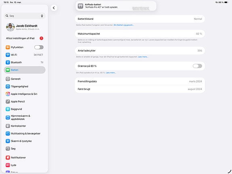Open Apple Pencil settings icon
Screen dimensions: 232x174
tap(8, 101)
